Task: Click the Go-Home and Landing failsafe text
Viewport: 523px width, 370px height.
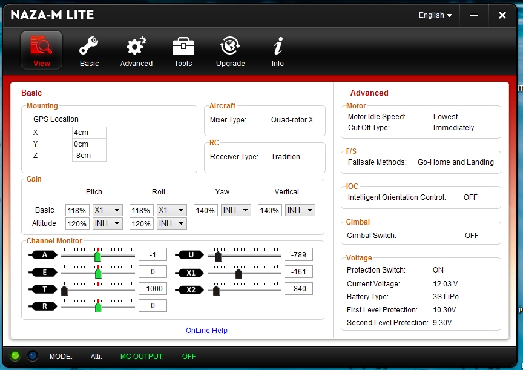Action: (x=456, y=162)
